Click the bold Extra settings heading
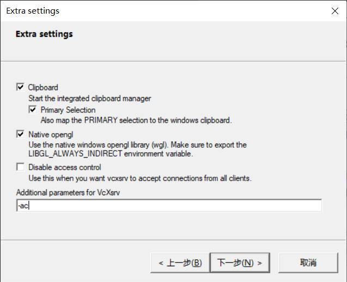The height and width of the screenshot is (282, 347). pos(44,34)
